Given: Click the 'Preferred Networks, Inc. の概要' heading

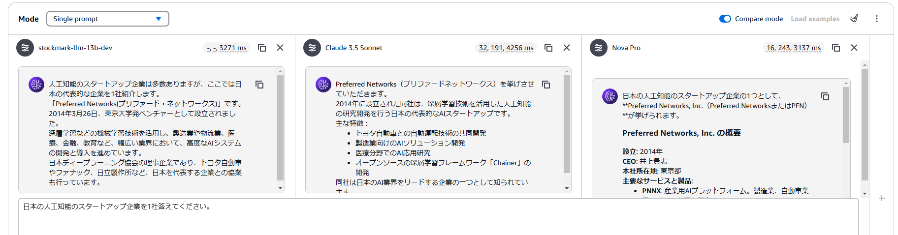Looking at the screenshot, I should pos(681,133).
